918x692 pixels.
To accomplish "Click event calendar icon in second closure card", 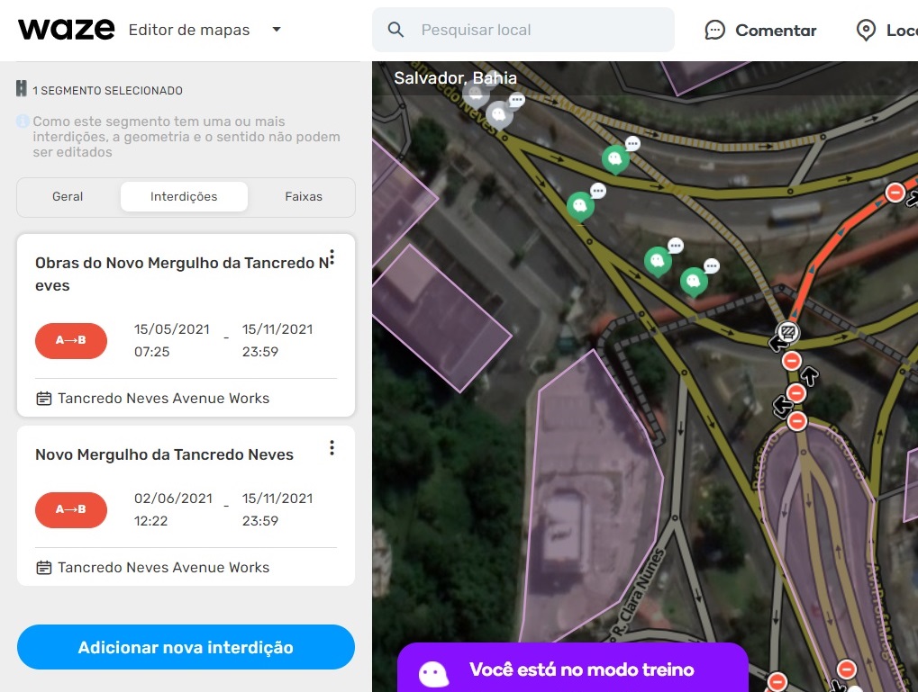I will 43,568.
